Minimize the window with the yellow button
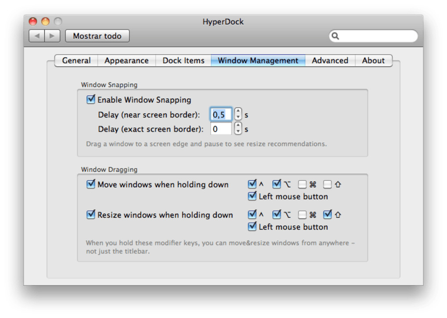The width and height of the screenshot is (447, 318). tap(46, 21)
